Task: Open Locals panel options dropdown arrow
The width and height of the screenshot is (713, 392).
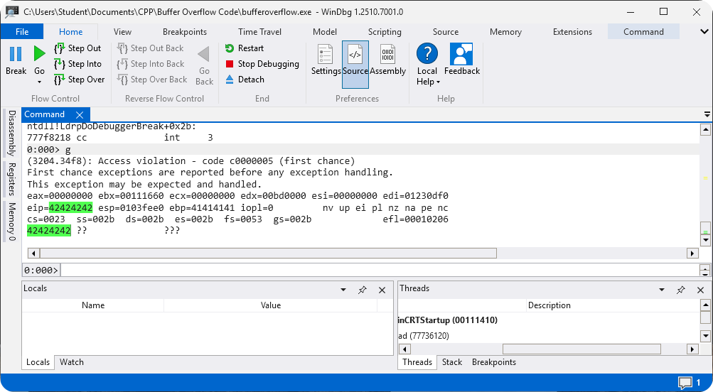Action: (343, 290)
